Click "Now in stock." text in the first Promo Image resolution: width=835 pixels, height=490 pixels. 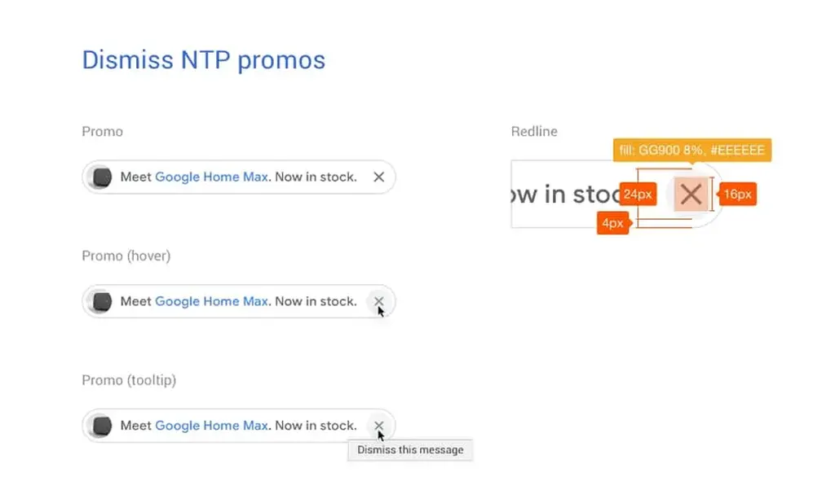coord(316,177)
